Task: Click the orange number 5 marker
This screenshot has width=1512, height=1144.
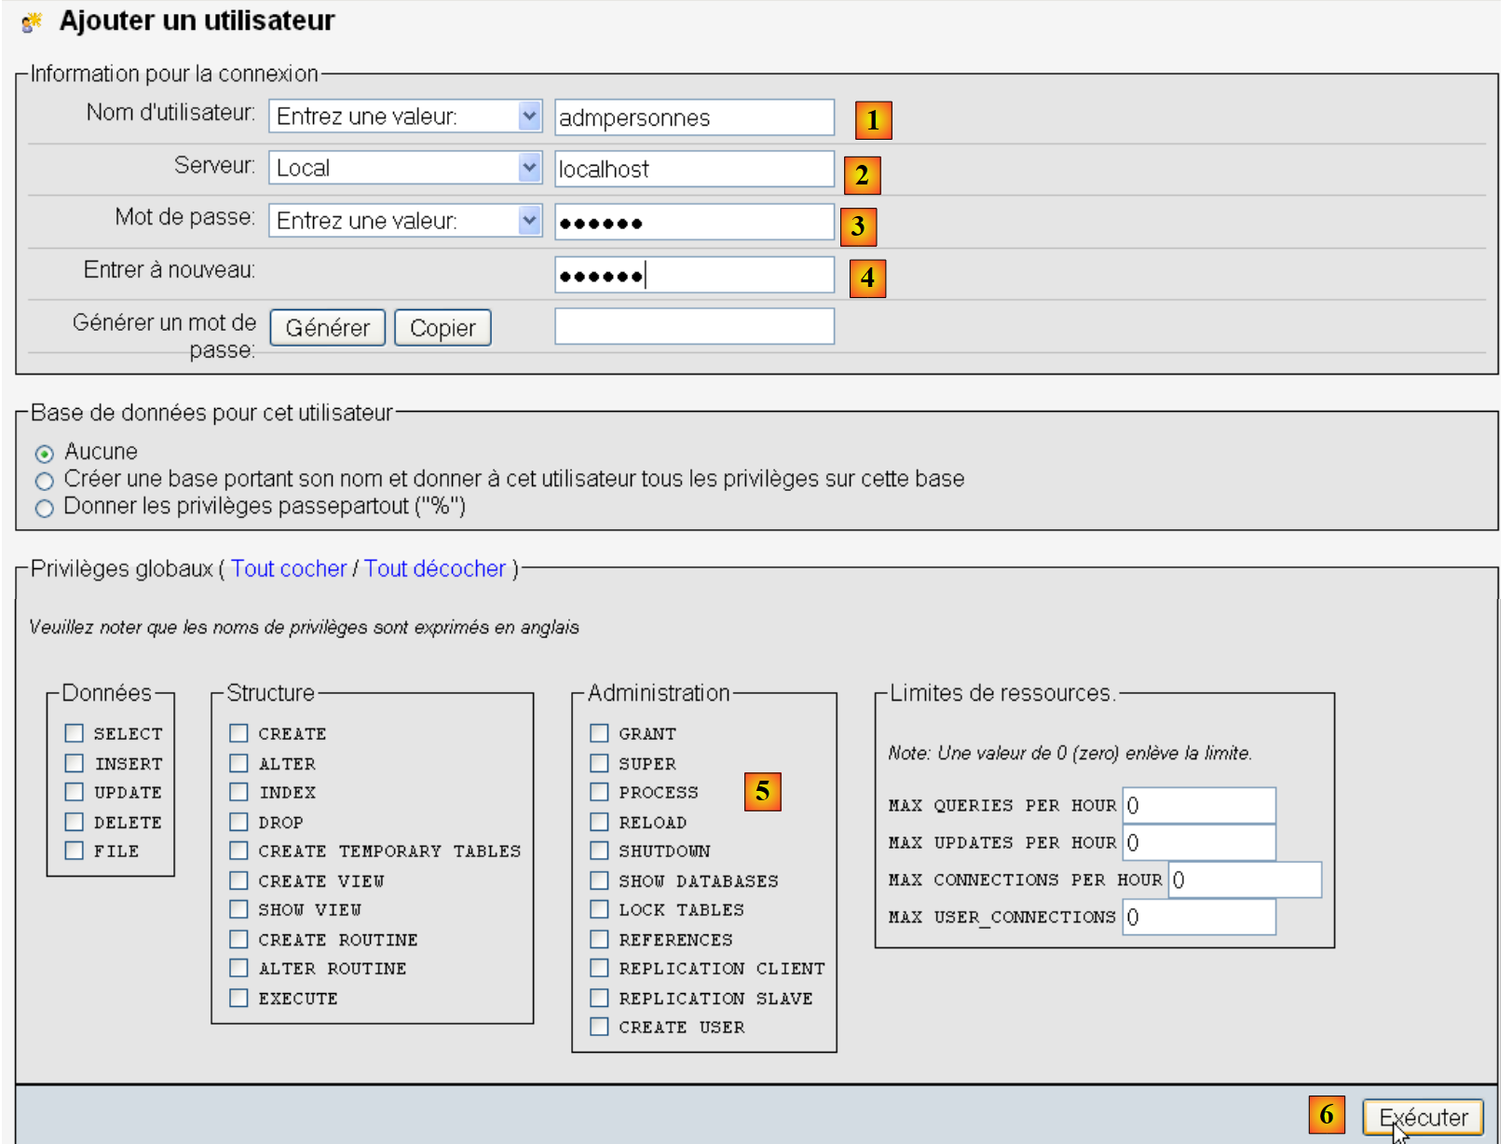Action: click(x=762, y=791)
